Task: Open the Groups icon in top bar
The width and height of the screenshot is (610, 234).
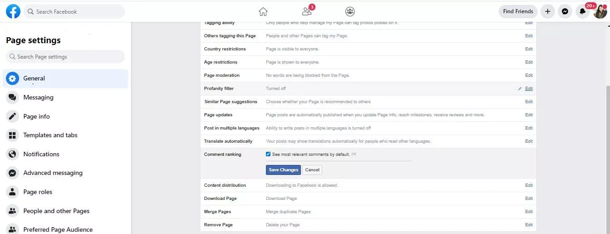Action: tap(350, 11)
